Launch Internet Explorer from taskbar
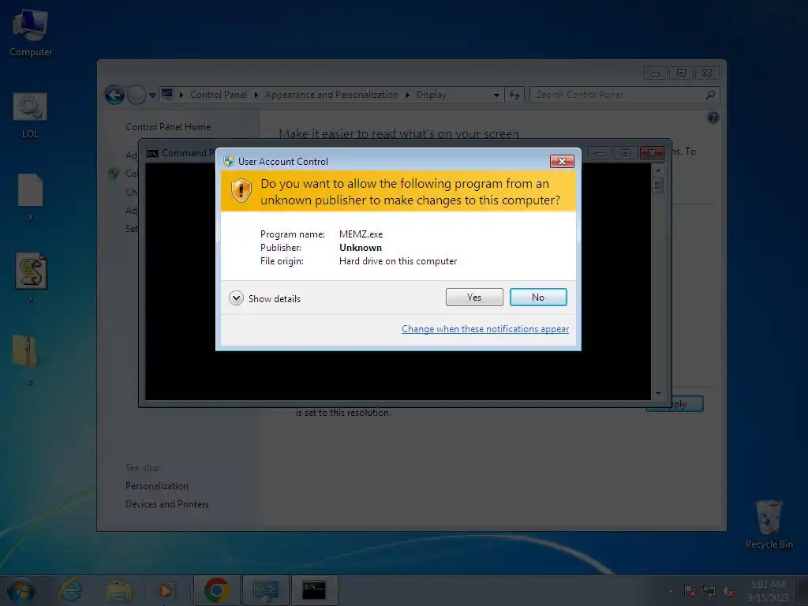Image resolution: width=808 pixels, height=606 pixels. click(70, 590)
